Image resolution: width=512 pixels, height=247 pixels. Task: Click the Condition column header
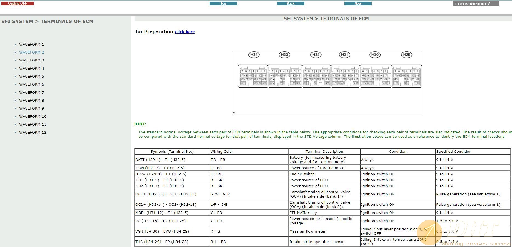click(x=398, y=151)
